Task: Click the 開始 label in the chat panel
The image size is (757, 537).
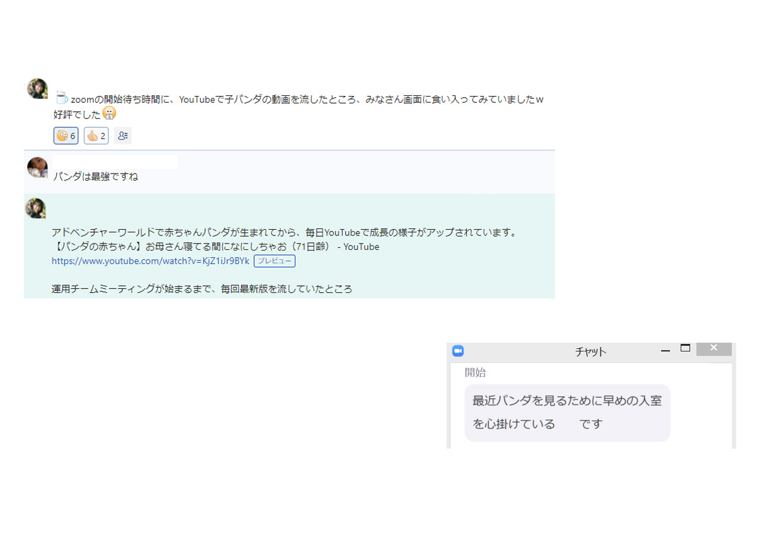Action: [x=476, y=373]
